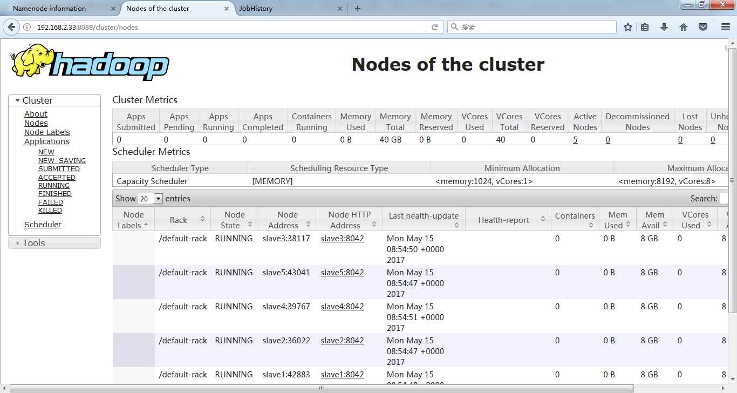Open slave4:8042 node HTTP address
The image size is (737, 393).
click(342, 307)
